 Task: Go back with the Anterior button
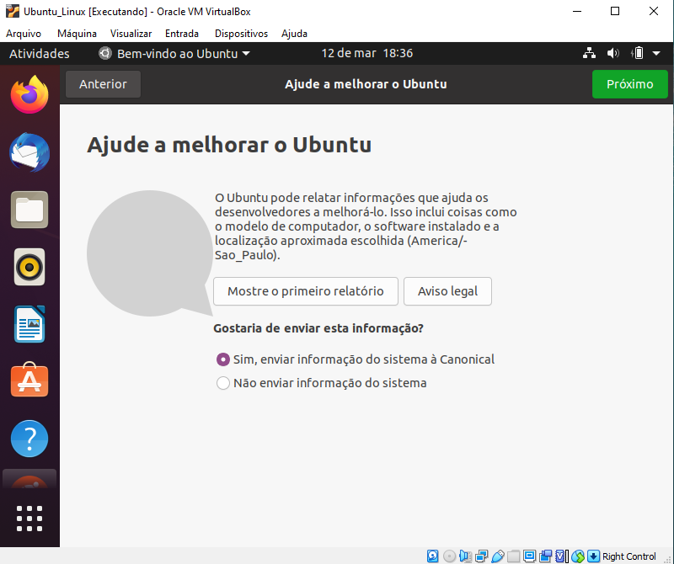(x=103, y=84)
